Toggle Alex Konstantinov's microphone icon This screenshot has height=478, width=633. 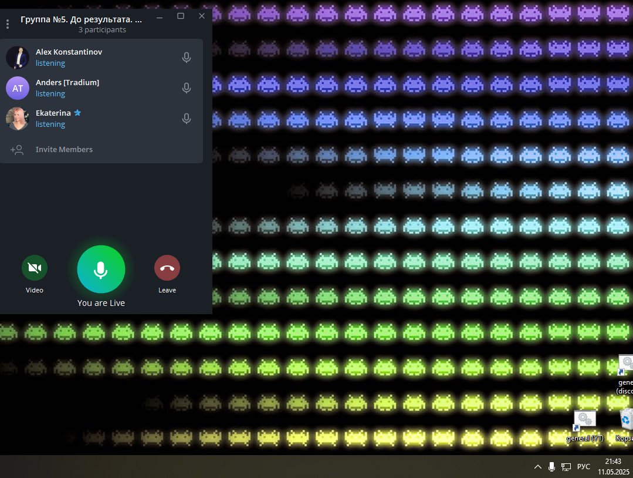(187, 58)
